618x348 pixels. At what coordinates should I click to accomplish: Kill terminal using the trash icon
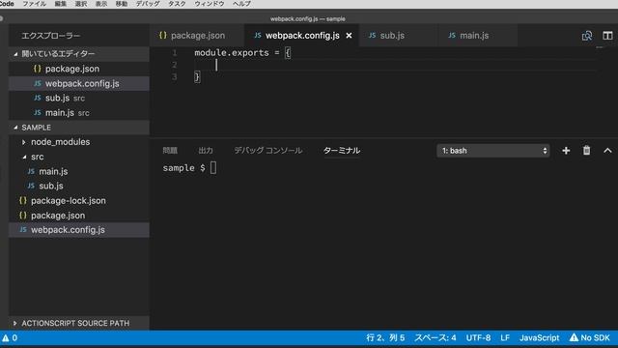click(586, 151)
